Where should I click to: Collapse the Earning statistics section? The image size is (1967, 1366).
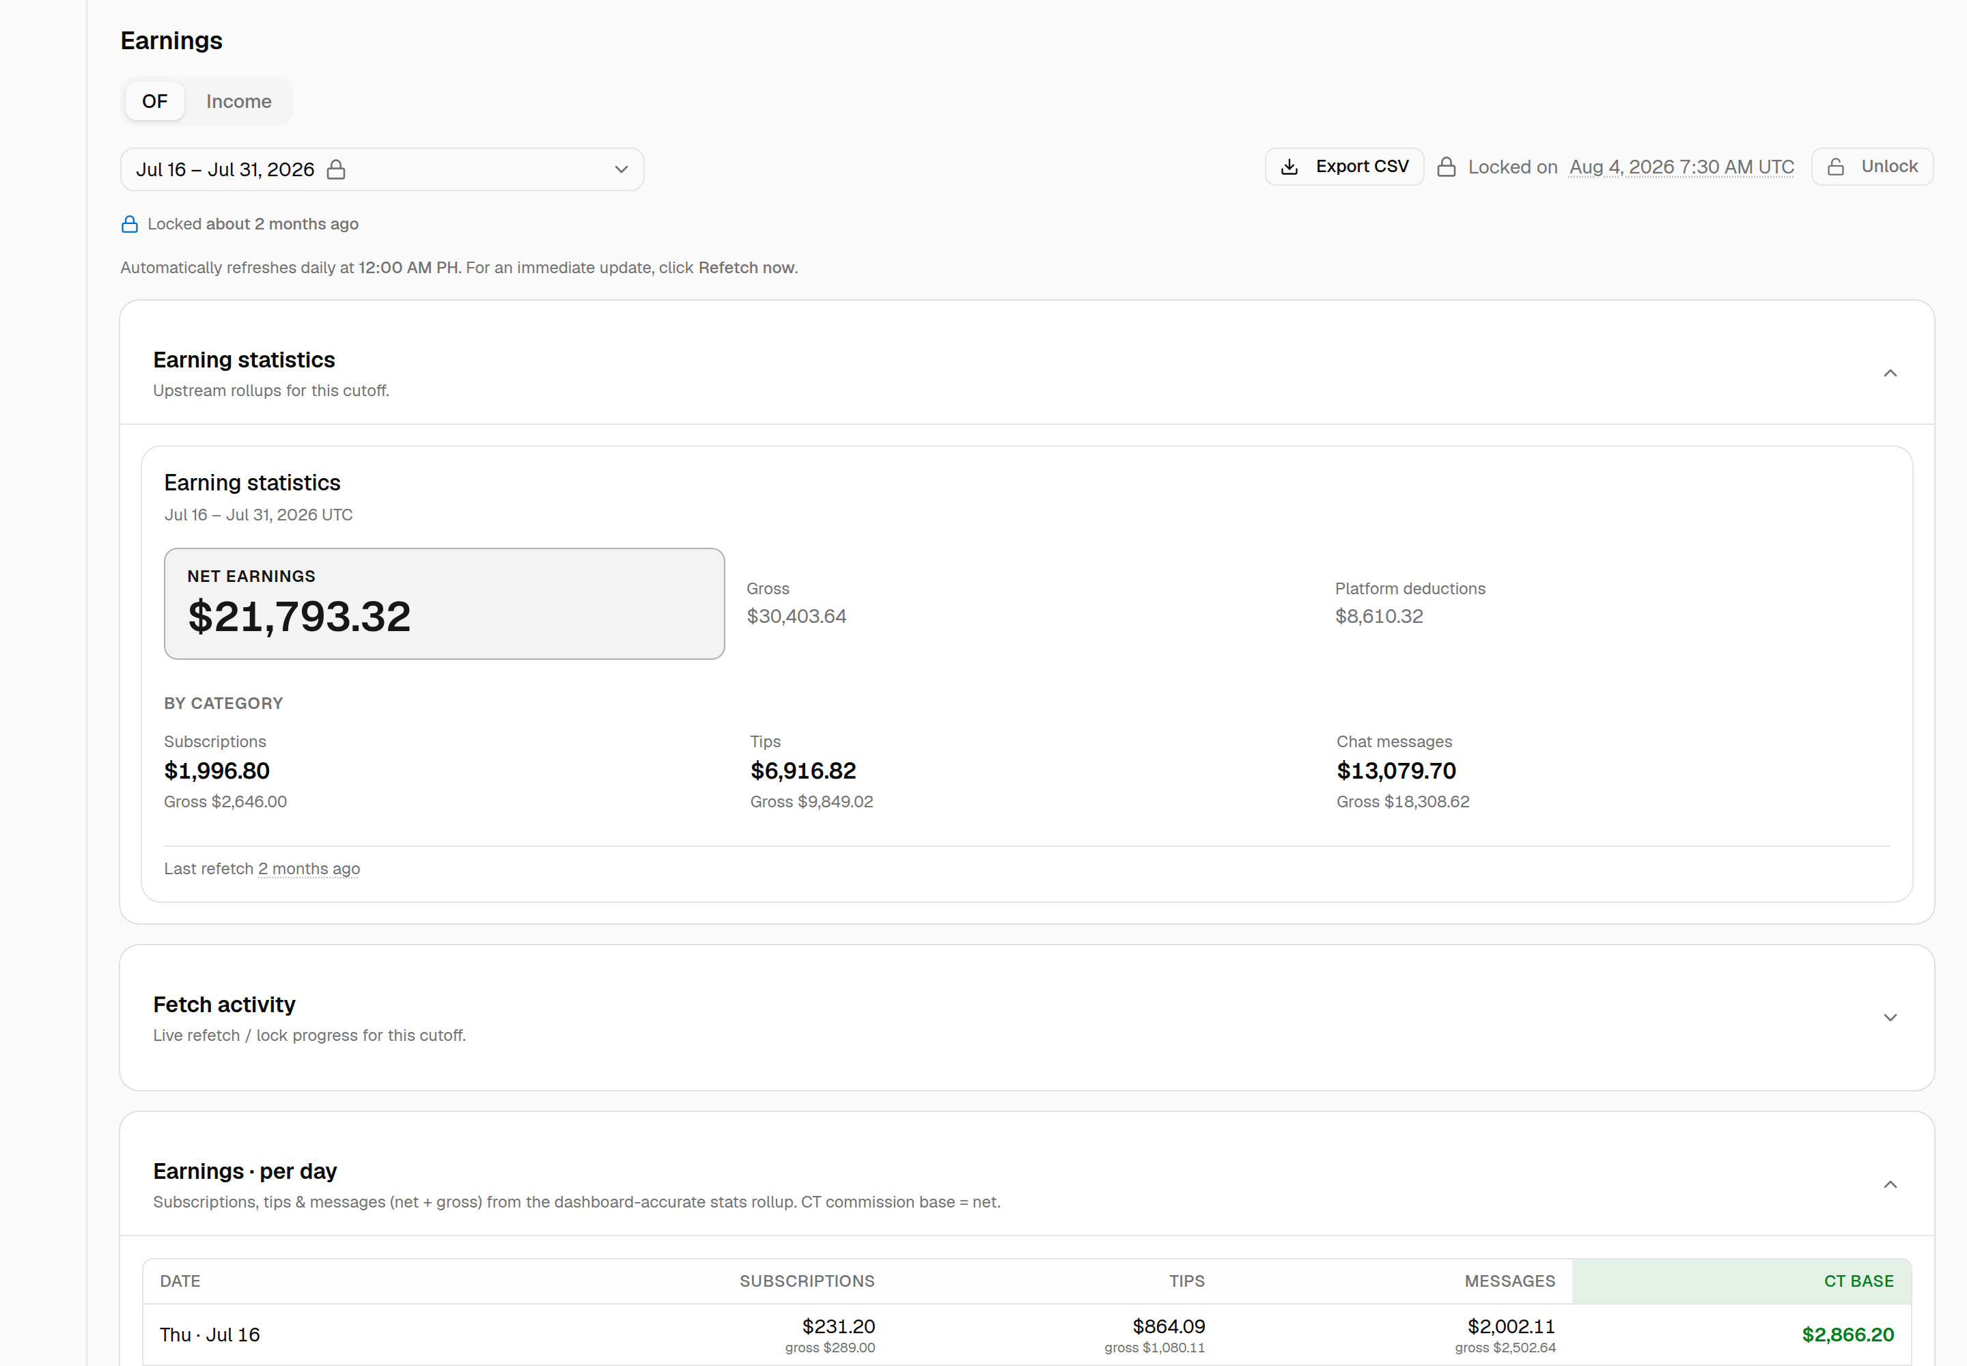pyautogui.click(x=1890, y=373)
